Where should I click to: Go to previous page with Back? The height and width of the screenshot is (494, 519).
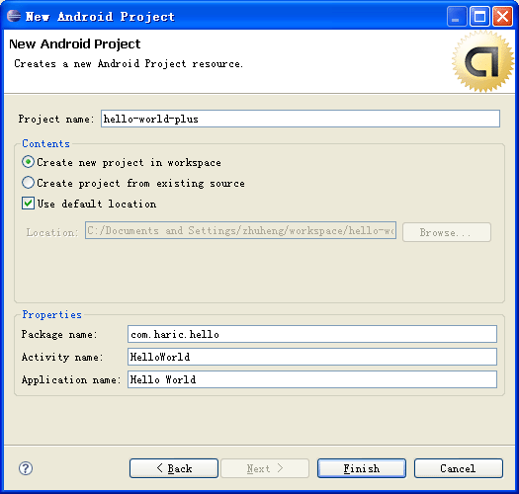coord(174,468)
